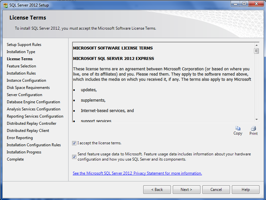Click the license text scrollbar thumb
This screenshot has width=266, height=200.
pyautogui.click(x=257, y=51)
